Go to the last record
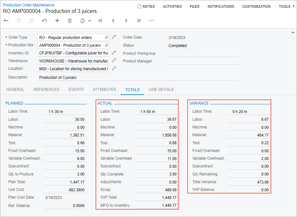The height and width of the screenshot is (217, 297). [139, 21]
